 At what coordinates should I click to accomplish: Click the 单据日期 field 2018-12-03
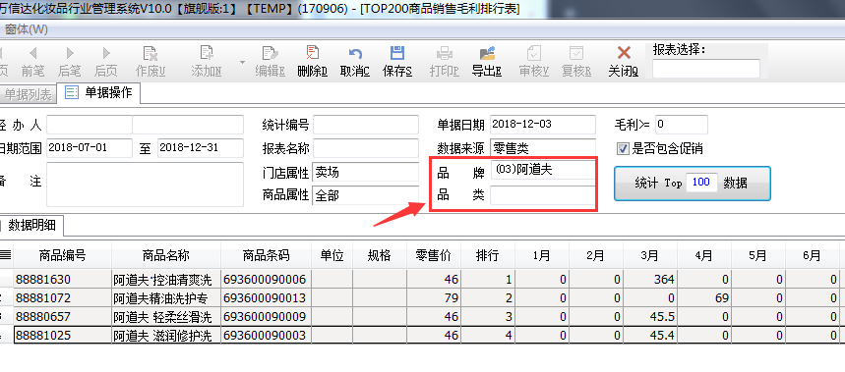tap(543, 125)
